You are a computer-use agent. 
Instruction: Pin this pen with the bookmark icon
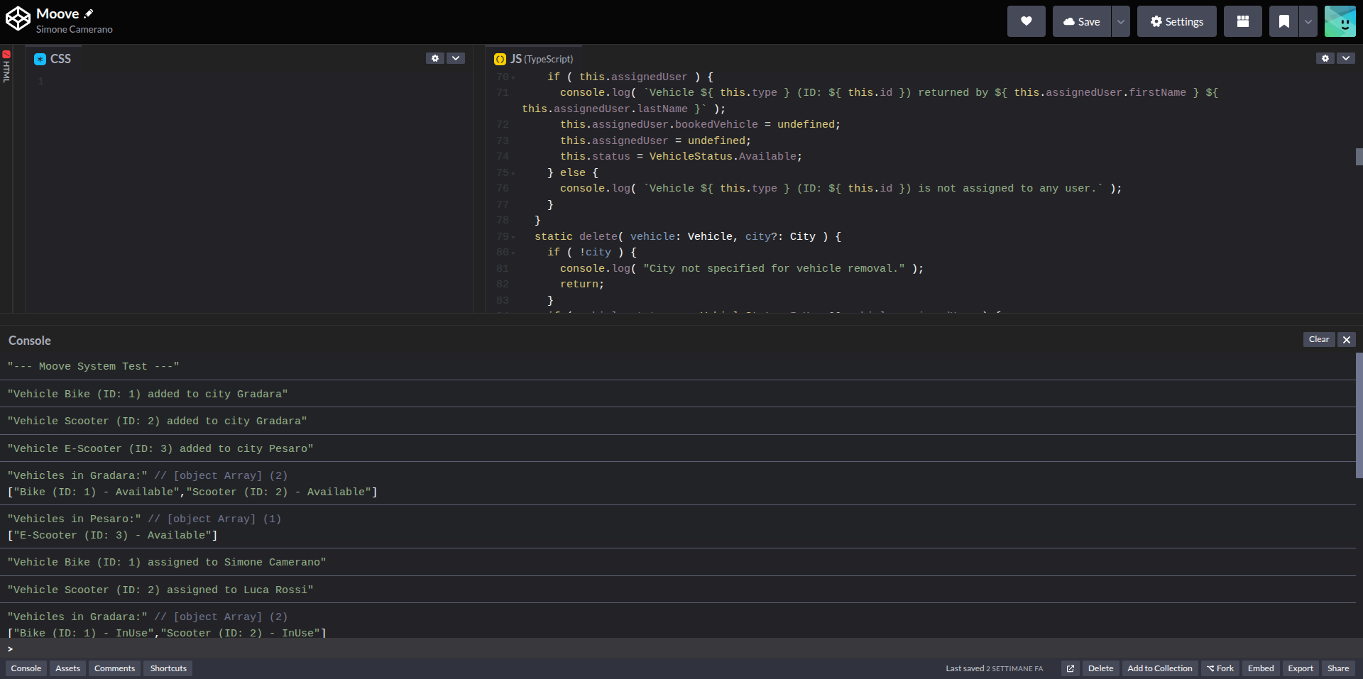1283,21
